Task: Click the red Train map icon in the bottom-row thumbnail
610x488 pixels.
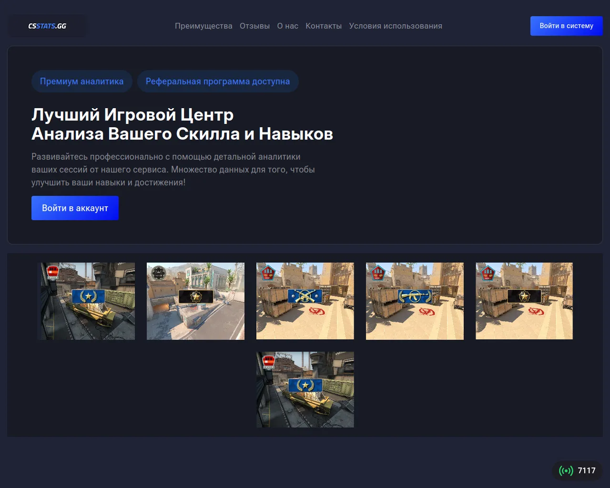Action: tap(269, 362)
